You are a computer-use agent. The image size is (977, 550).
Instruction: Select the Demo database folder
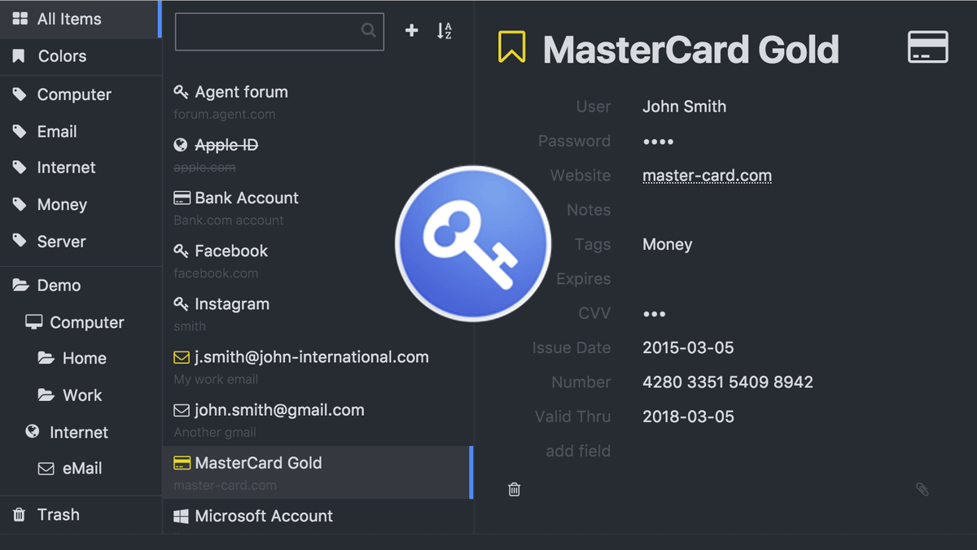click(80, 286)
